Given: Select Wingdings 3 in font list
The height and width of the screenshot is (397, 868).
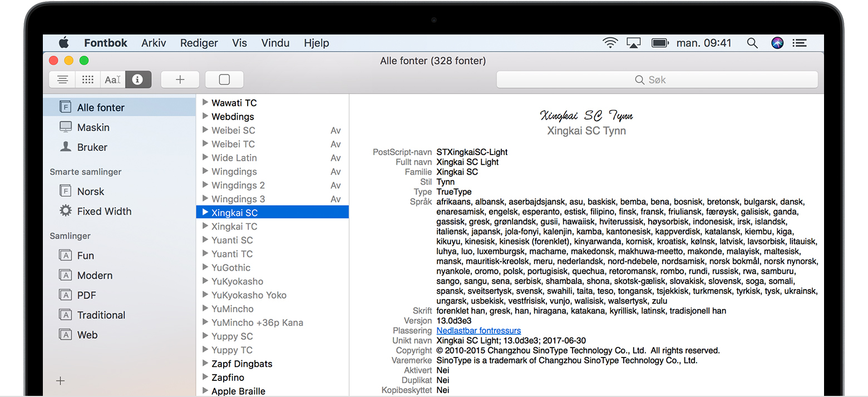Looking at the screenshot, I should [x=273, y=199].
